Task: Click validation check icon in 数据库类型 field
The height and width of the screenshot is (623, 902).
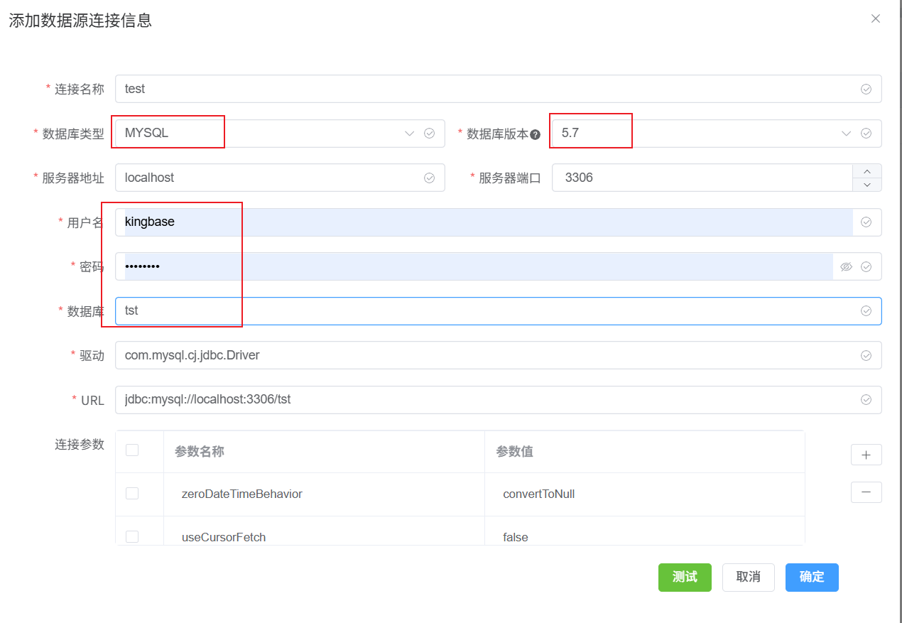Action: (x=430, y=133)
